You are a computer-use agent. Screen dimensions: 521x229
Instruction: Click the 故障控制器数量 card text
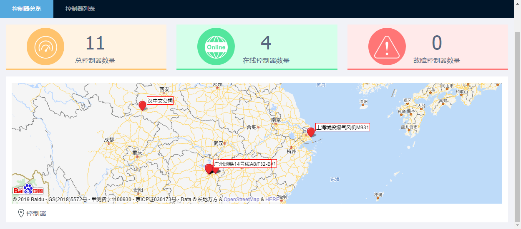pyautogui.click(x=437, y=60)
